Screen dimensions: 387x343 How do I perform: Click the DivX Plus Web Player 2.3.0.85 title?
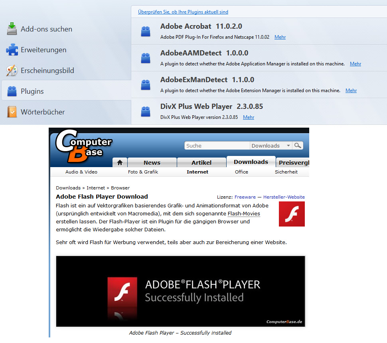click(x=211, y=106)
